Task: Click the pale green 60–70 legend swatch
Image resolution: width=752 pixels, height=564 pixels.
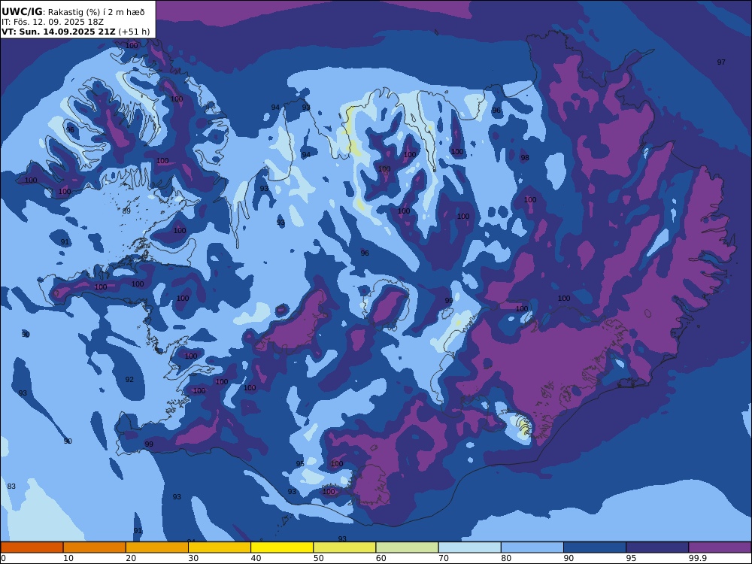Action: point(407,547)
